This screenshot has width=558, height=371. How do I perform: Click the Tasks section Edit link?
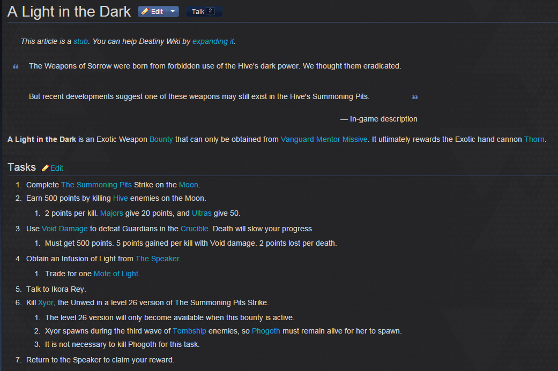click(x=57, y=168)
